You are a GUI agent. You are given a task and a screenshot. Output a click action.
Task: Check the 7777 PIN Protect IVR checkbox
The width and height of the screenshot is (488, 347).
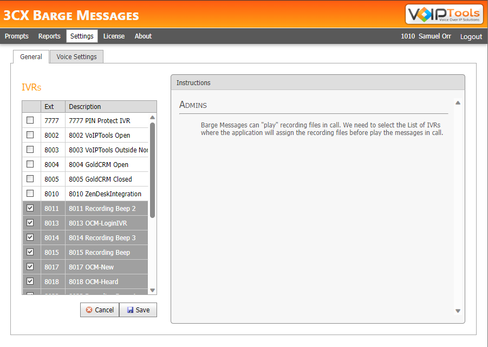(x=30, y=120)
